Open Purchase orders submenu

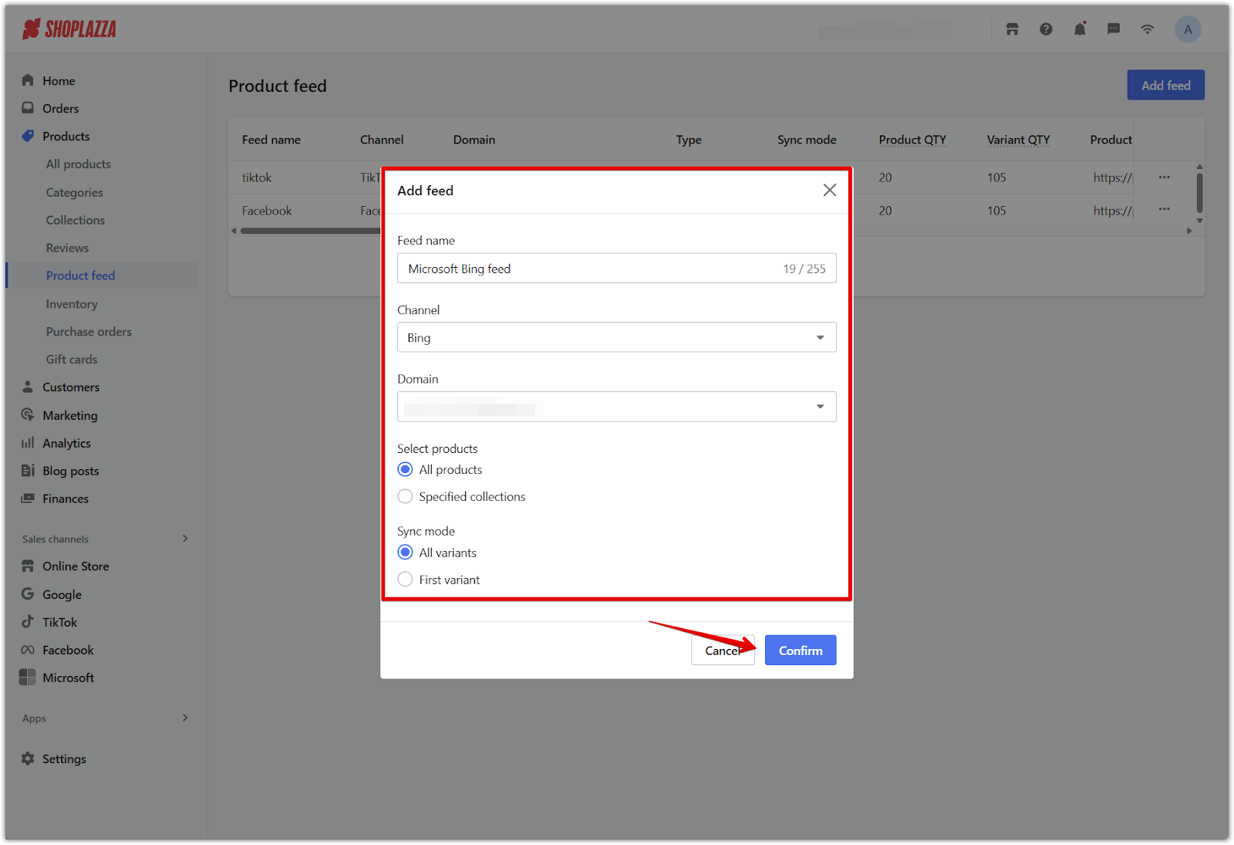click(89, 332)
